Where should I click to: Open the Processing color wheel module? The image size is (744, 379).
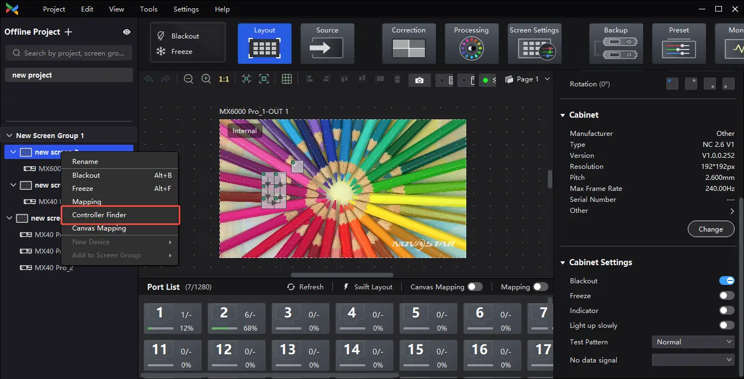[471, 43]
